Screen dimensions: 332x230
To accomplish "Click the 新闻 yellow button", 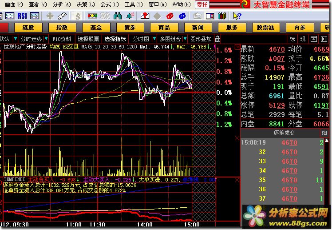I will pyautogui.click(x=198, y=28).
